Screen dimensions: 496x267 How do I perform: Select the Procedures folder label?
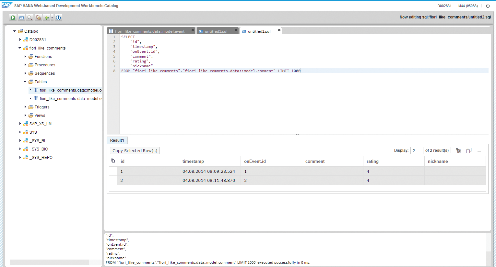click(45, 65)
